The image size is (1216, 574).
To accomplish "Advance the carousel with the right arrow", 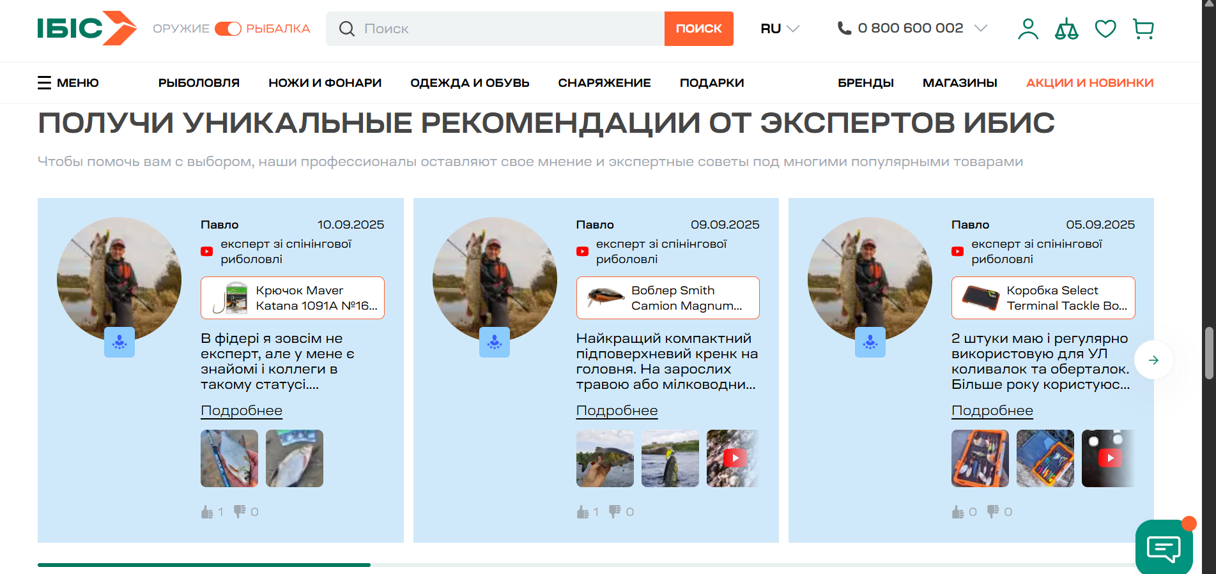I will point(1153,360).
